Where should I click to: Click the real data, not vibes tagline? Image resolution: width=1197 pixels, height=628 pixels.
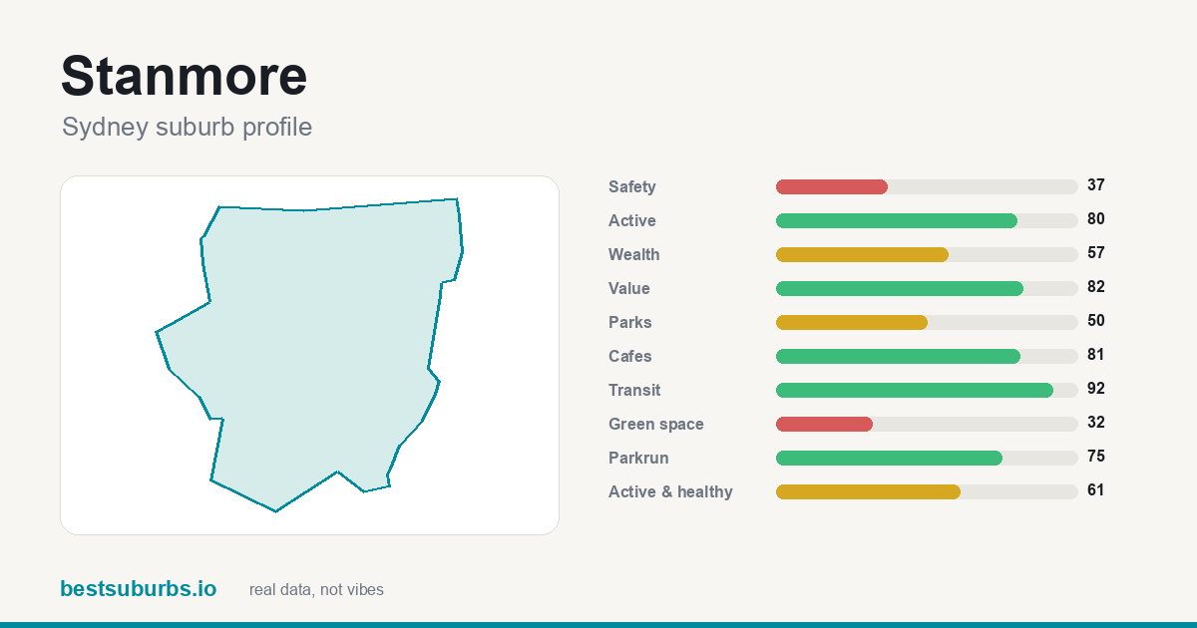click(x=316, y=590)
